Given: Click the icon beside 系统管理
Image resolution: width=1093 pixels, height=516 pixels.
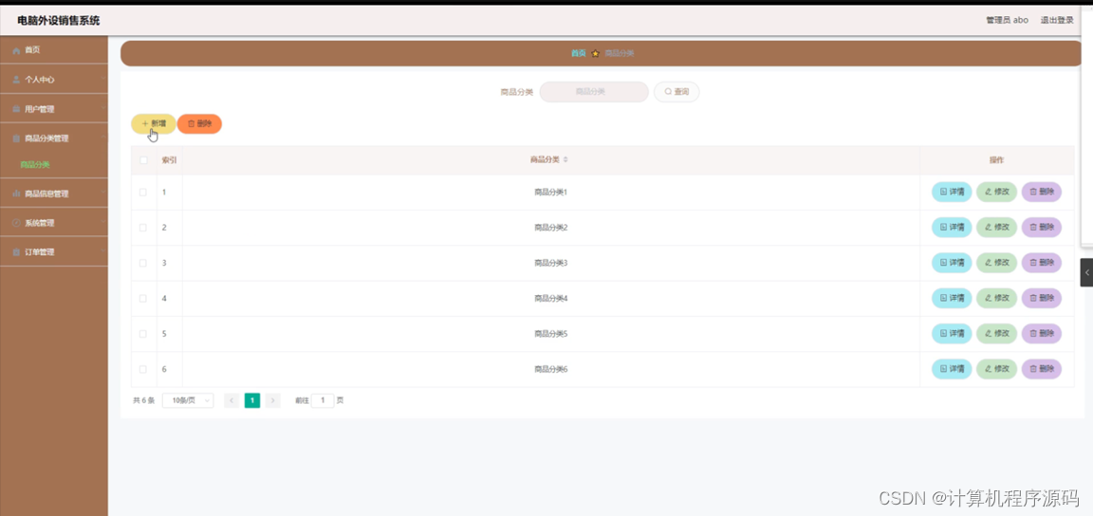Looking at the screenshot, I should tap(16, 223).
